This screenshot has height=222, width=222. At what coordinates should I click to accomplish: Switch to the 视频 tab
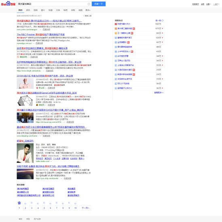click(36, 10)
